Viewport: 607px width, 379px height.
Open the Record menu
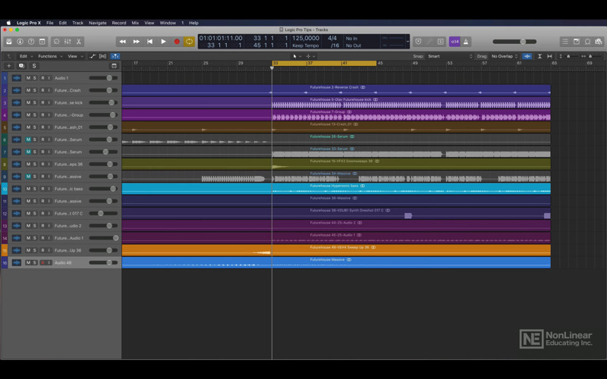[x=119, y=23]
